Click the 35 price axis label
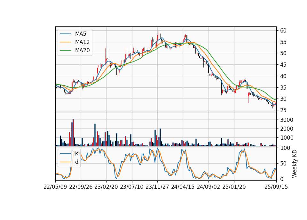 pos(283,87)
